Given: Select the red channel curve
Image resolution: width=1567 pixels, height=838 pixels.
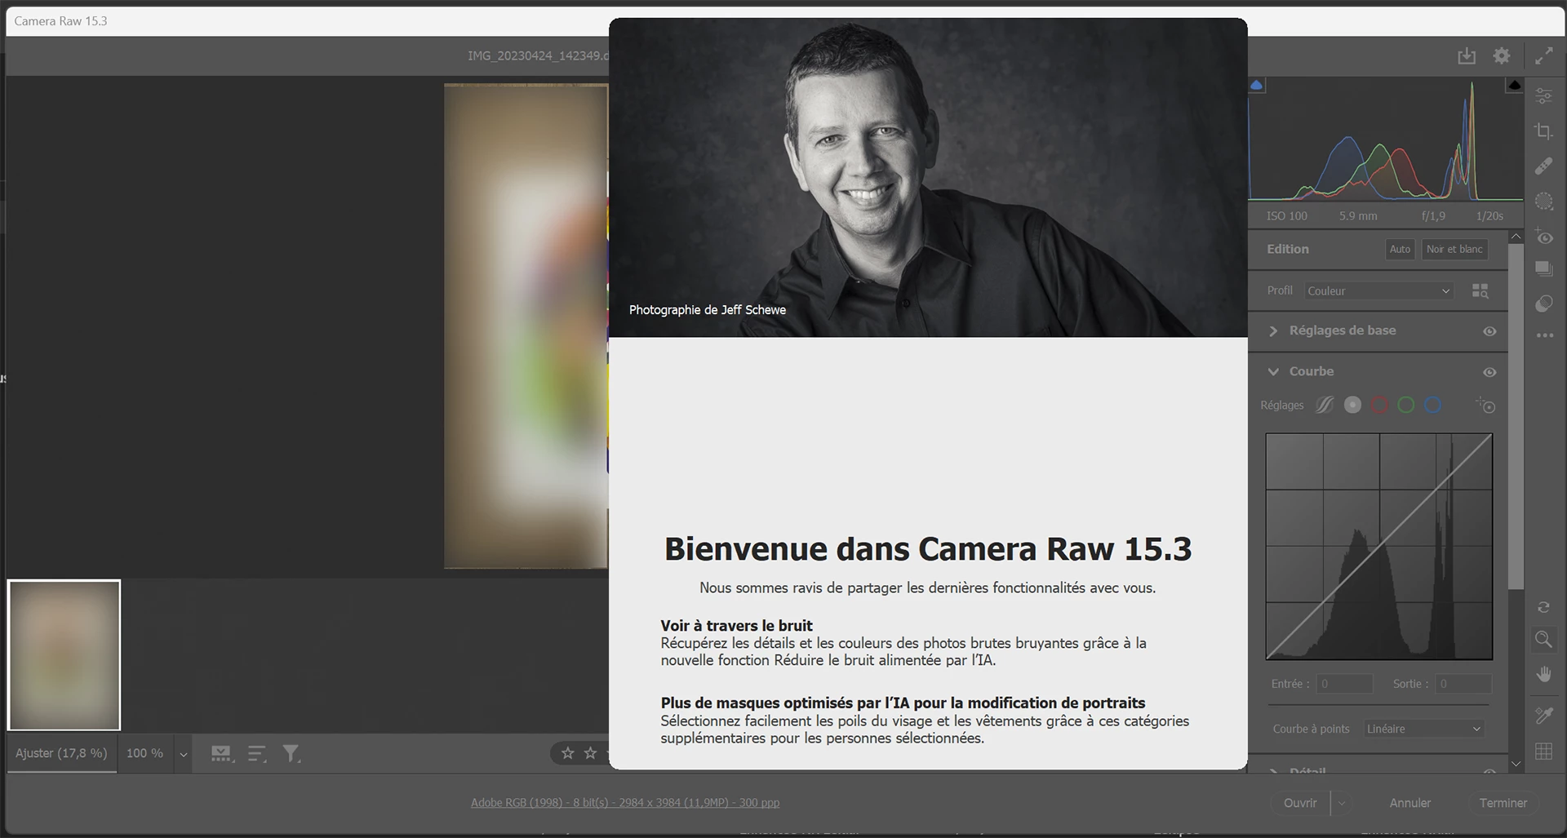Looking at the screenshot, I should point(1379,405).
